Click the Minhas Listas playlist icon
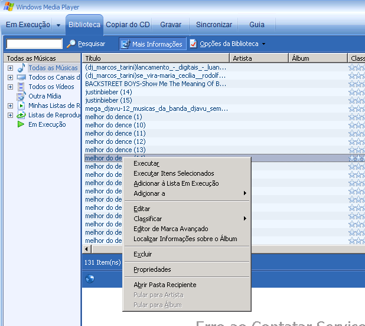365x326 pixels. [x=21, y=106]
